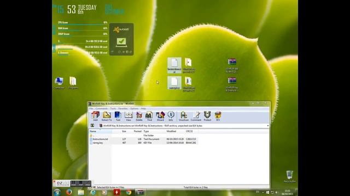Screen dimensions: 350x196
Task: Click the KEY File type cell
Action: 148,143
